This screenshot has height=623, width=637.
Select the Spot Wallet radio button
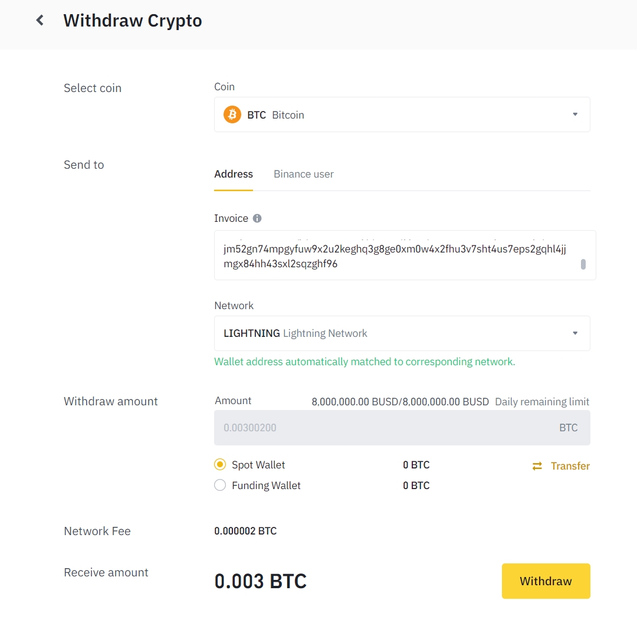pyautogui.click(x=220, y=465)
